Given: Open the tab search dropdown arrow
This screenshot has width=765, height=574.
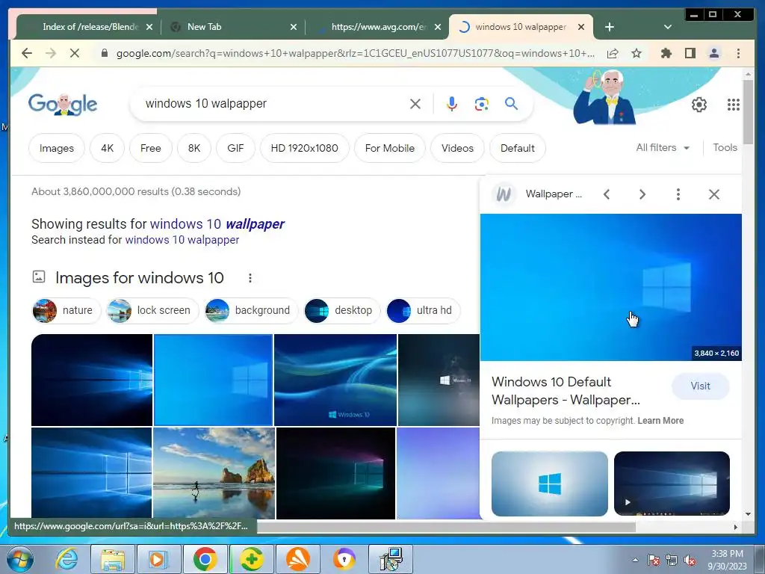Looking at the screenshot, I should [x=667, y=27].
